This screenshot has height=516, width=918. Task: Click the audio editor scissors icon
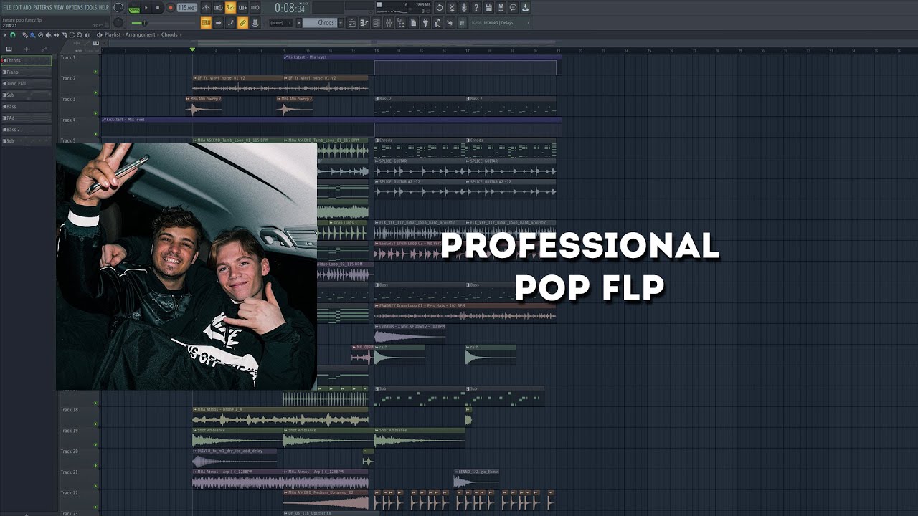point(452,8)
